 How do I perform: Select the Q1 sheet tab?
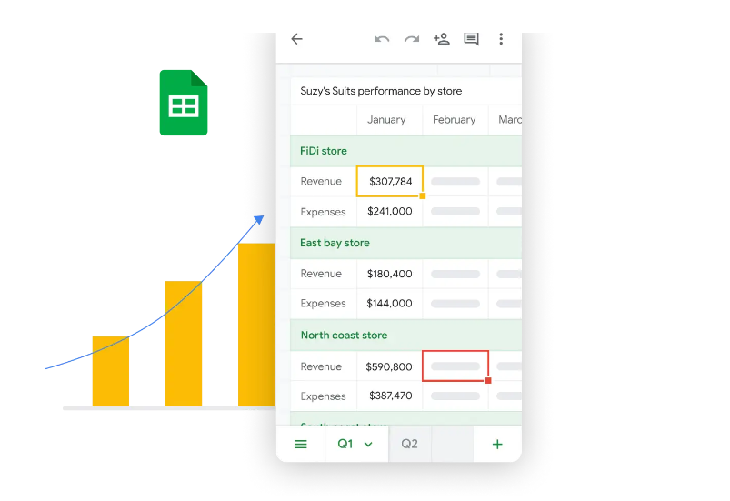tap(345, 444)
